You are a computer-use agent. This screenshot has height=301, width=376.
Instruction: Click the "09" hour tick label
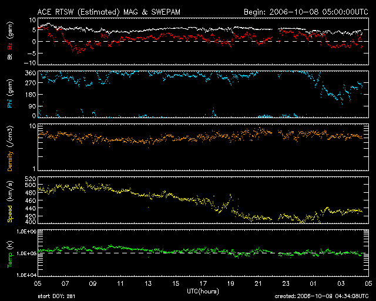pos(93,284)
